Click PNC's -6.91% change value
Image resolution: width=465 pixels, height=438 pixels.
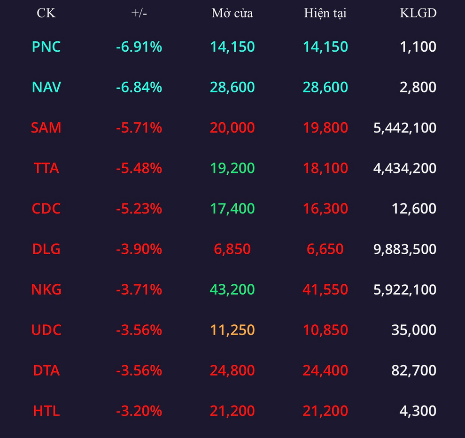[139, 47]
